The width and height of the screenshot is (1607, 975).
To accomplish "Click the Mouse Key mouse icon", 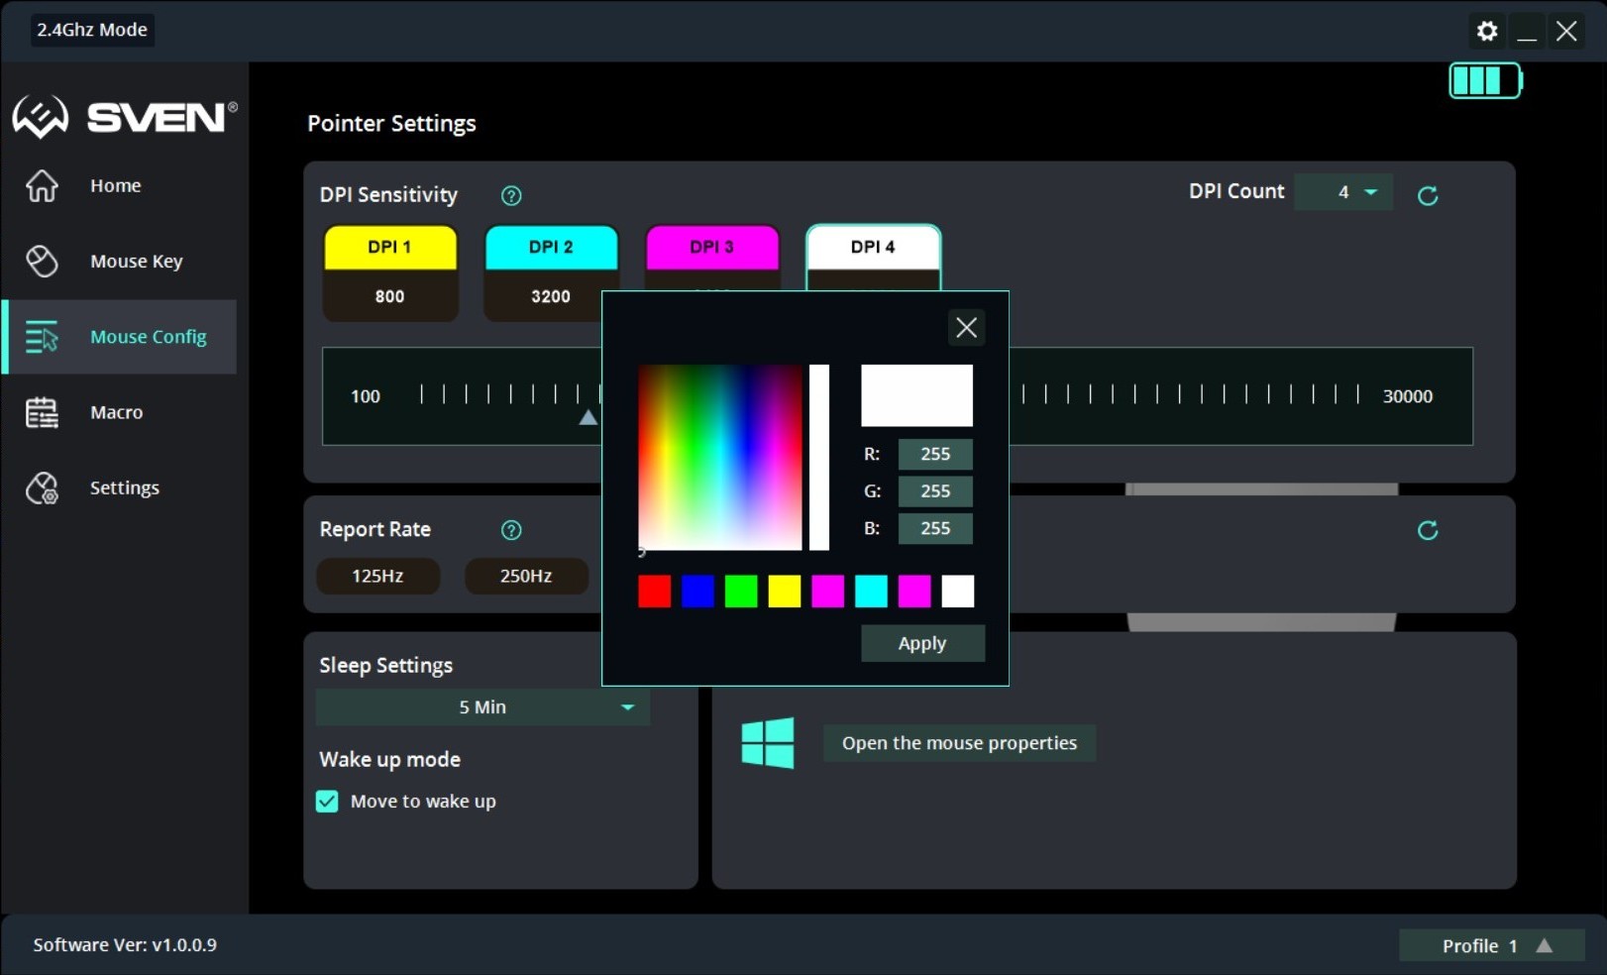I will [x=42, y=261].
